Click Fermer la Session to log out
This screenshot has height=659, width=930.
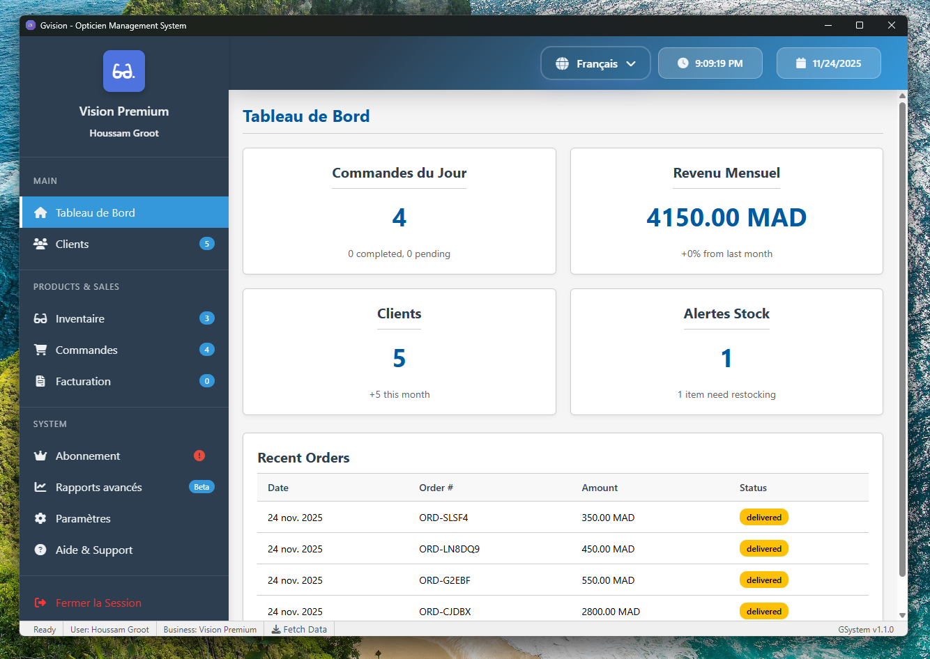(98, 603)
